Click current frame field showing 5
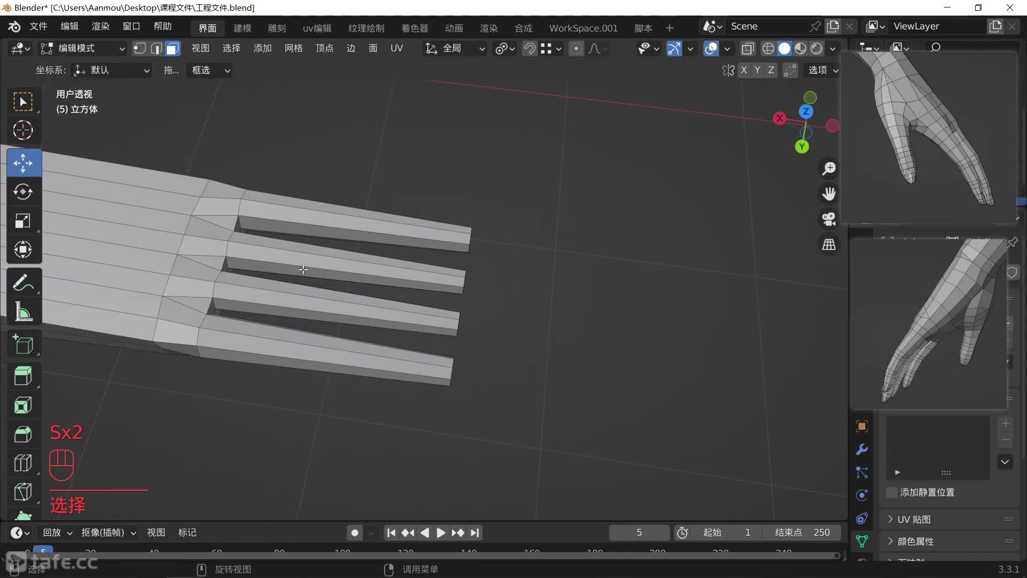1027x578 pixels. coord(639,533)
